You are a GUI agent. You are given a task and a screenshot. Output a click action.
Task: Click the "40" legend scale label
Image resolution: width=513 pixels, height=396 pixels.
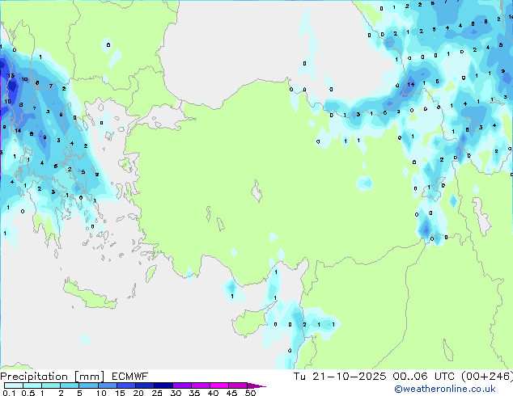(213, 393)
